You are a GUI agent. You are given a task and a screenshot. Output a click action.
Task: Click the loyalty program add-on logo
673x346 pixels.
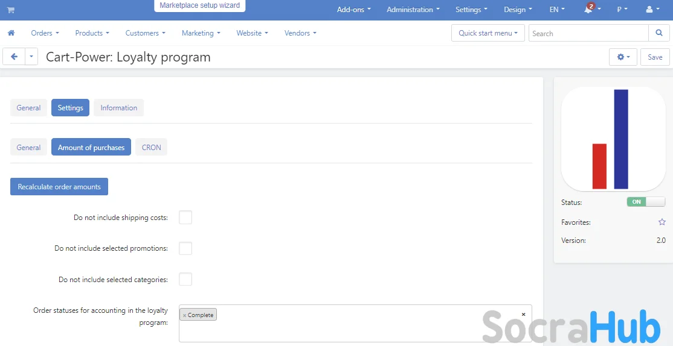613,139
